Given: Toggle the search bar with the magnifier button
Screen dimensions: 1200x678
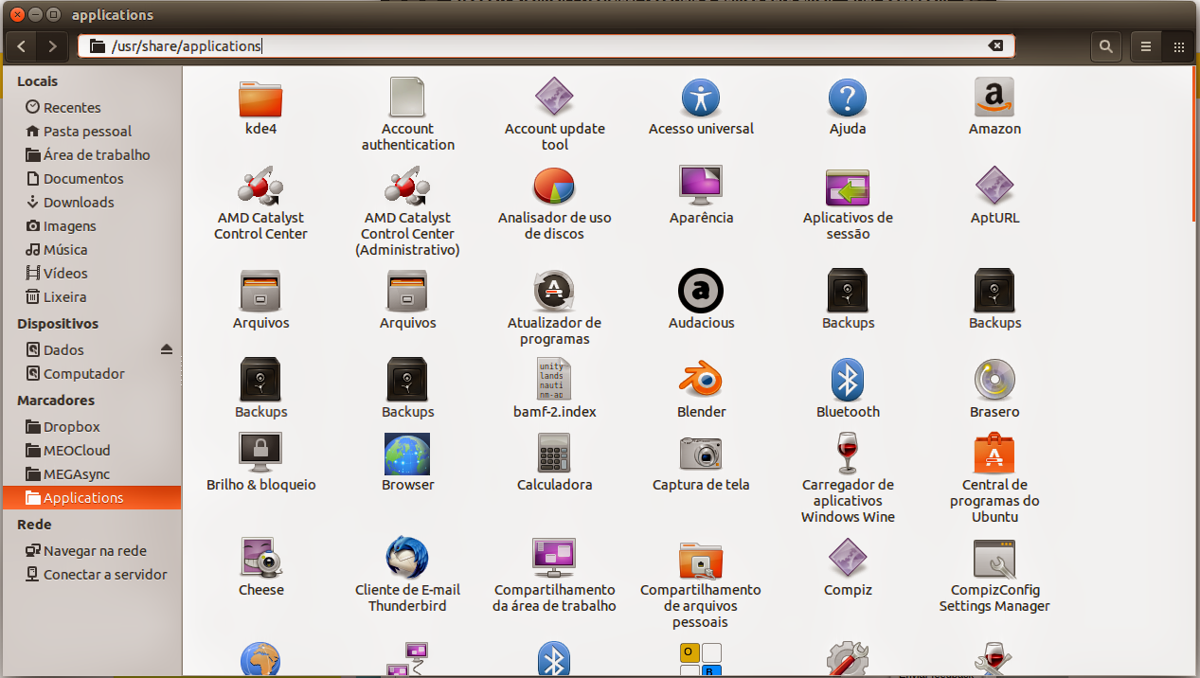Looking at the screenshot, I should click(1105, 46).
